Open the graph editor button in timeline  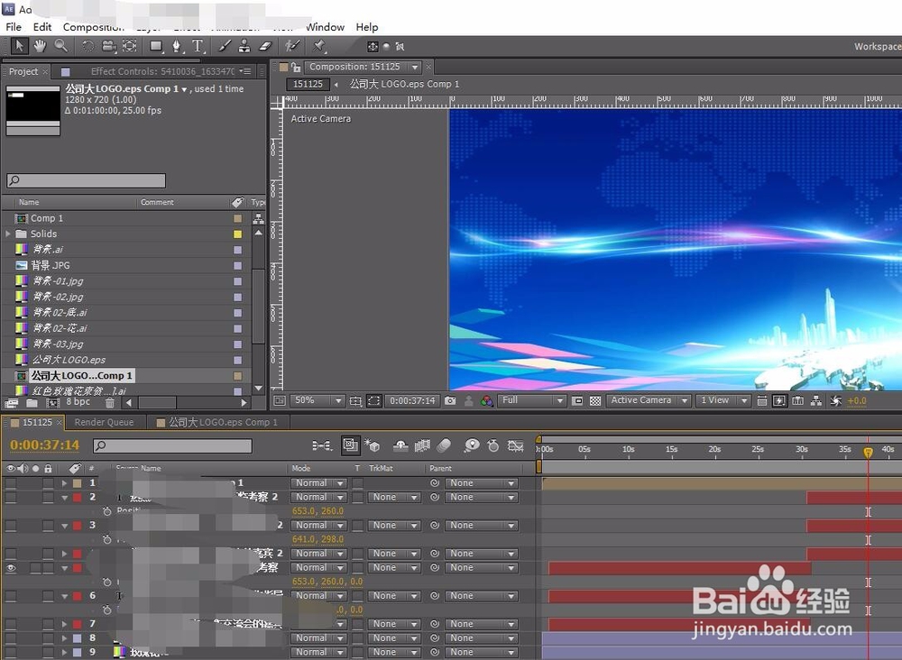point(515,445)
